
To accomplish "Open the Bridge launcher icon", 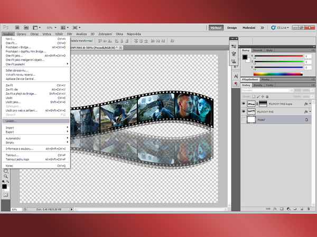I will click(16, 27).
